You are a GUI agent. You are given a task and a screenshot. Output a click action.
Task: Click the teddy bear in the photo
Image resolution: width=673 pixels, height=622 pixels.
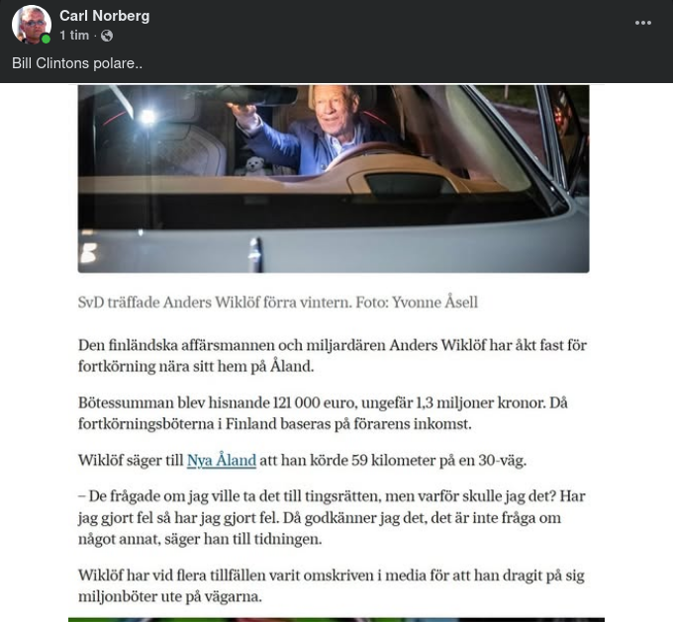coord(255,166)
